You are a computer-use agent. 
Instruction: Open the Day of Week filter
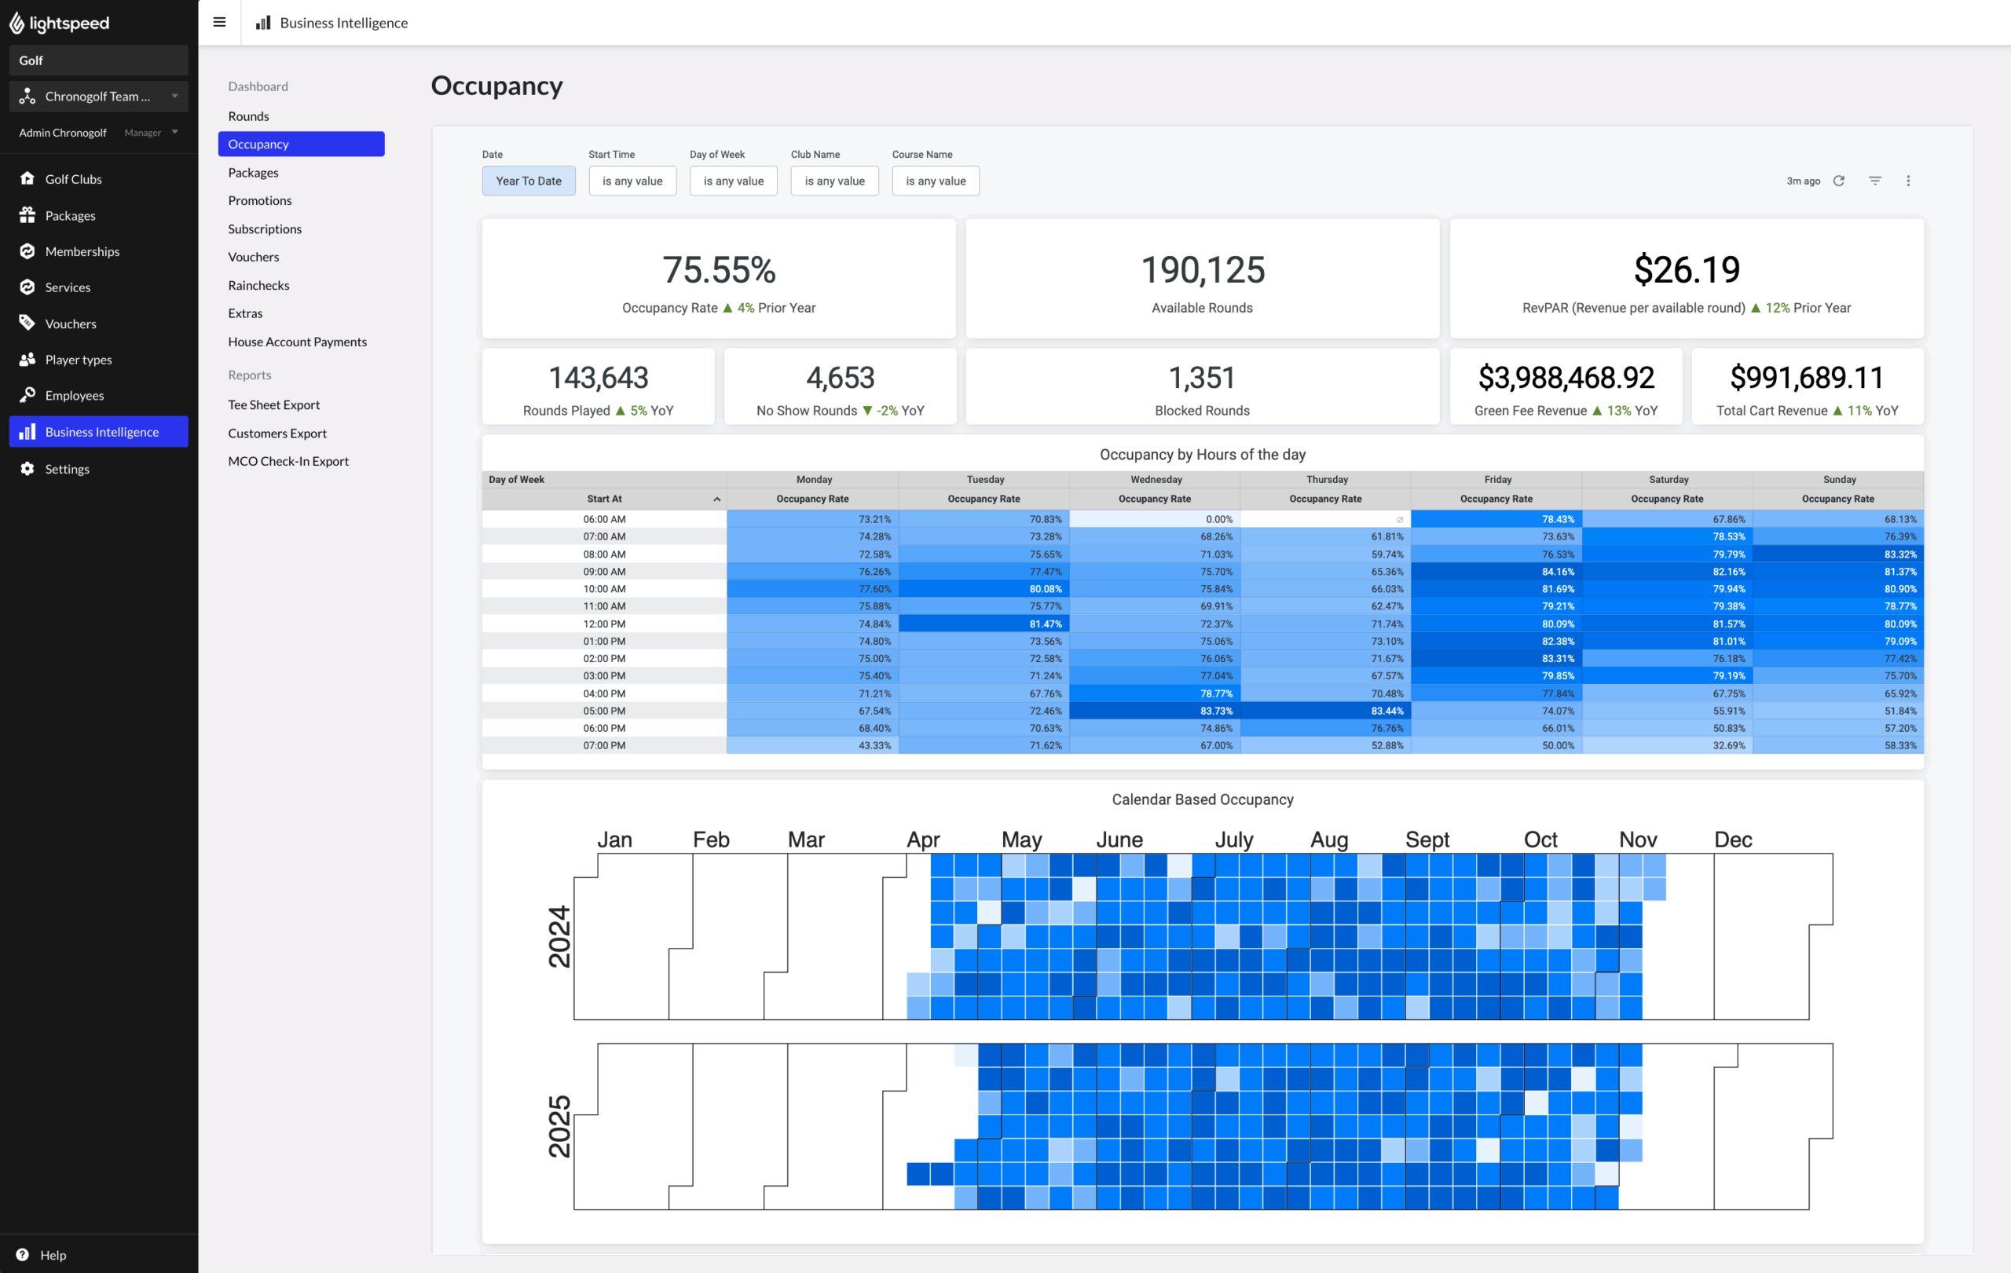(732, 181)
